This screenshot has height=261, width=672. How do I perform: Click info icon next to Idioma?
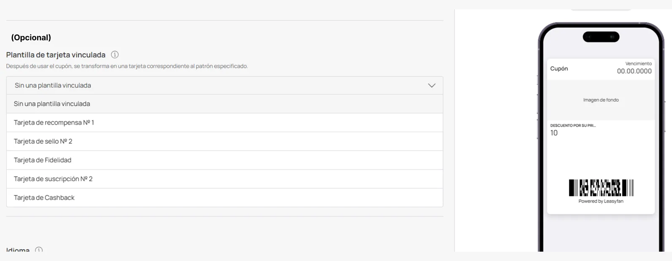[39, 250]
